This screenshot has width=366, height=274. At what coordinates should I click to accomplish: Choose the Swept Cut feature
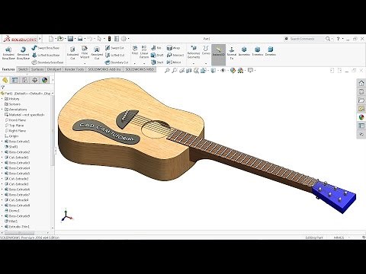(114, 48)
